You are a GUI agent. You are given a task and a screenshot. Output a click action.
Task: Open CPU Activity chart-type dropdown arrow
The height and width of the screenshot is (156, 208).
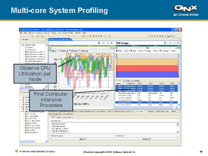pyautogui.click(x=101, y=43)
